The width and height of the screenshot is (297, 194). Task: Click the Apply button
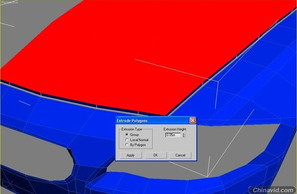(131, 155)
